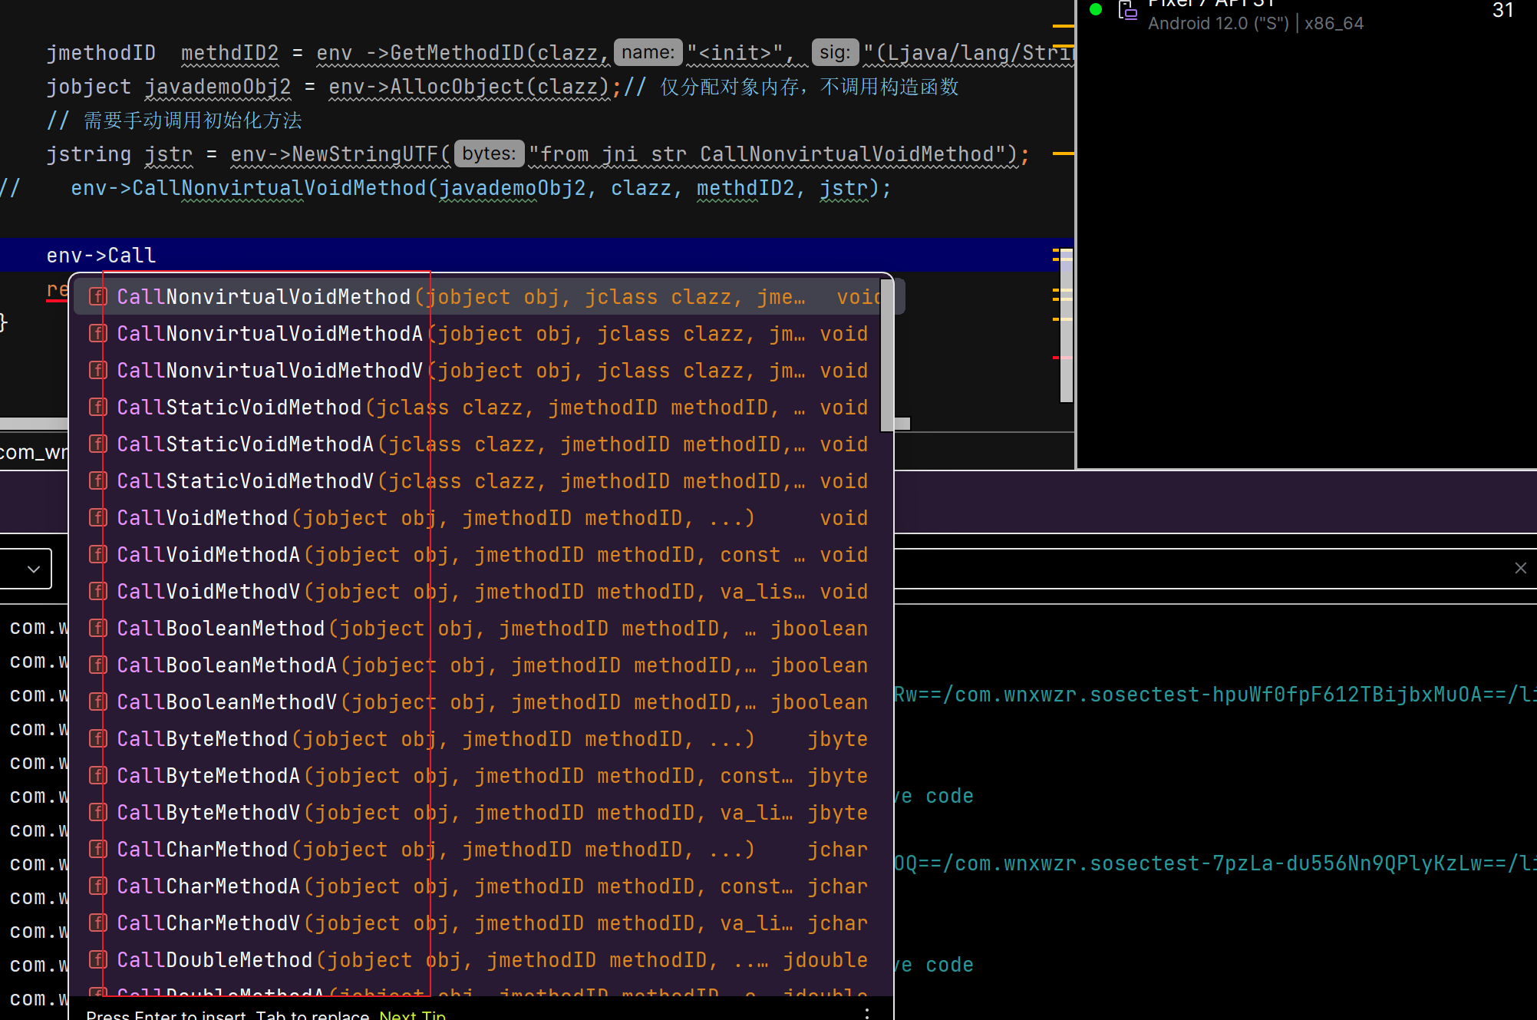Click function icon beside CallCharMethodA
This screenshot has height=1020, width=1537.
click(97, 886)
